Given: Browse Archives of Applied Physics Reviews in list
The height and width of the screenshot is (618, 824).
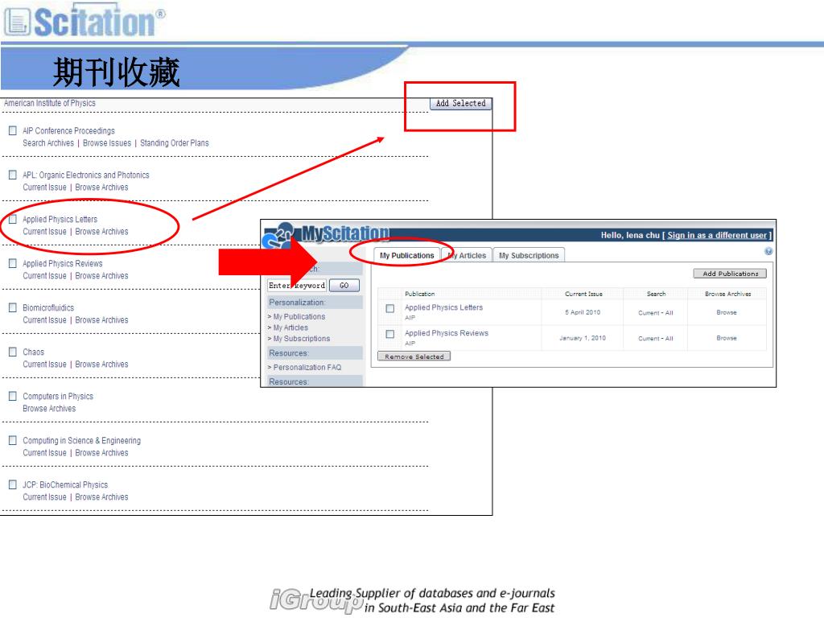Looking at the screenshot, I should coord(101,275).
